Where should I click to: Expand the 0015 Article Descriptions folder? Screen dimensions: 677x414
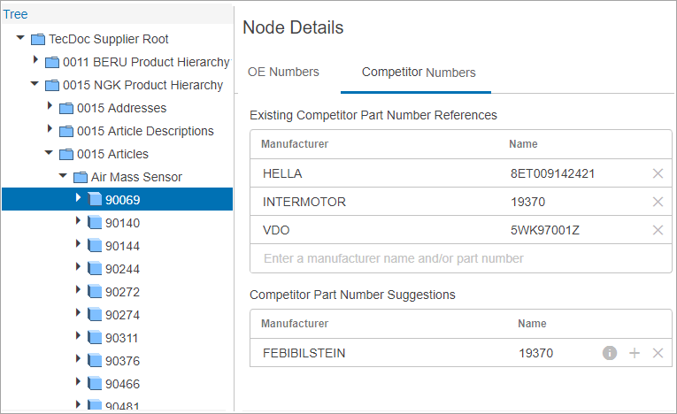pos(50,128)
